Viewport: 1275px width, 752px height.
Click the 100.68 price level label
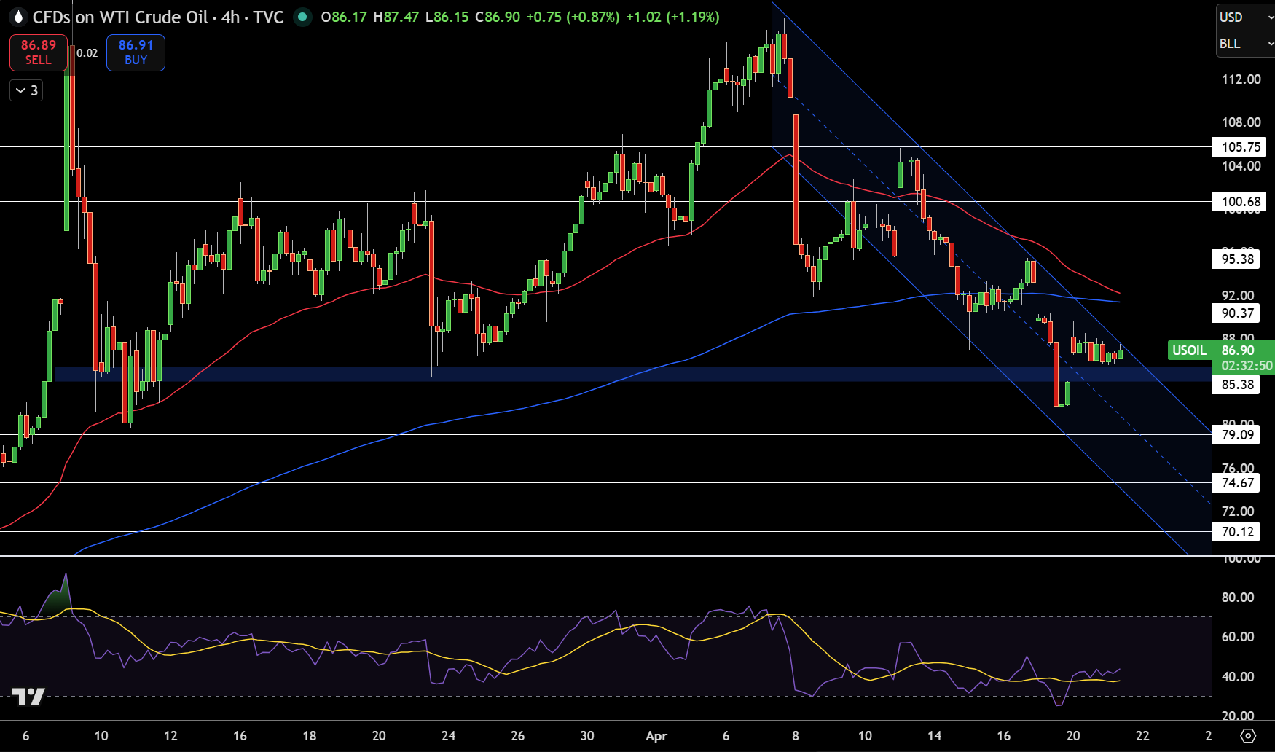[1240, 202]
